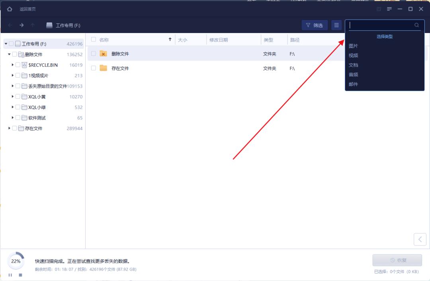
Task: Click the 22% scan progress ring
Action: 16,261
